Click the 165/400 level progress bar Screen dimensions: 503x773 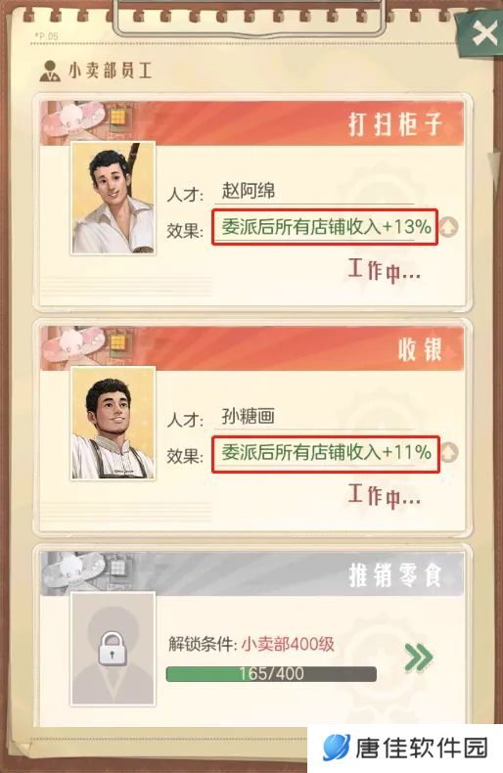tap(271, 674)
